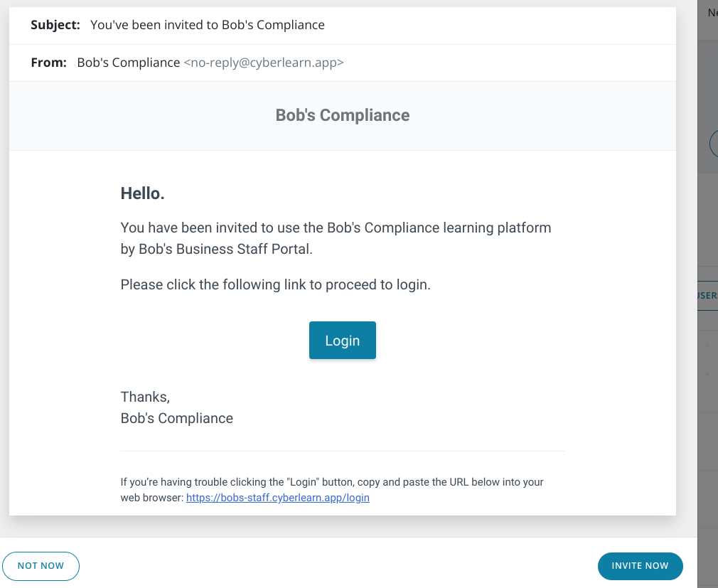This screenshot has height=588, width=718.
Task: Click the 'having trouble clicking' footer text
Action: tap(332, 482)
